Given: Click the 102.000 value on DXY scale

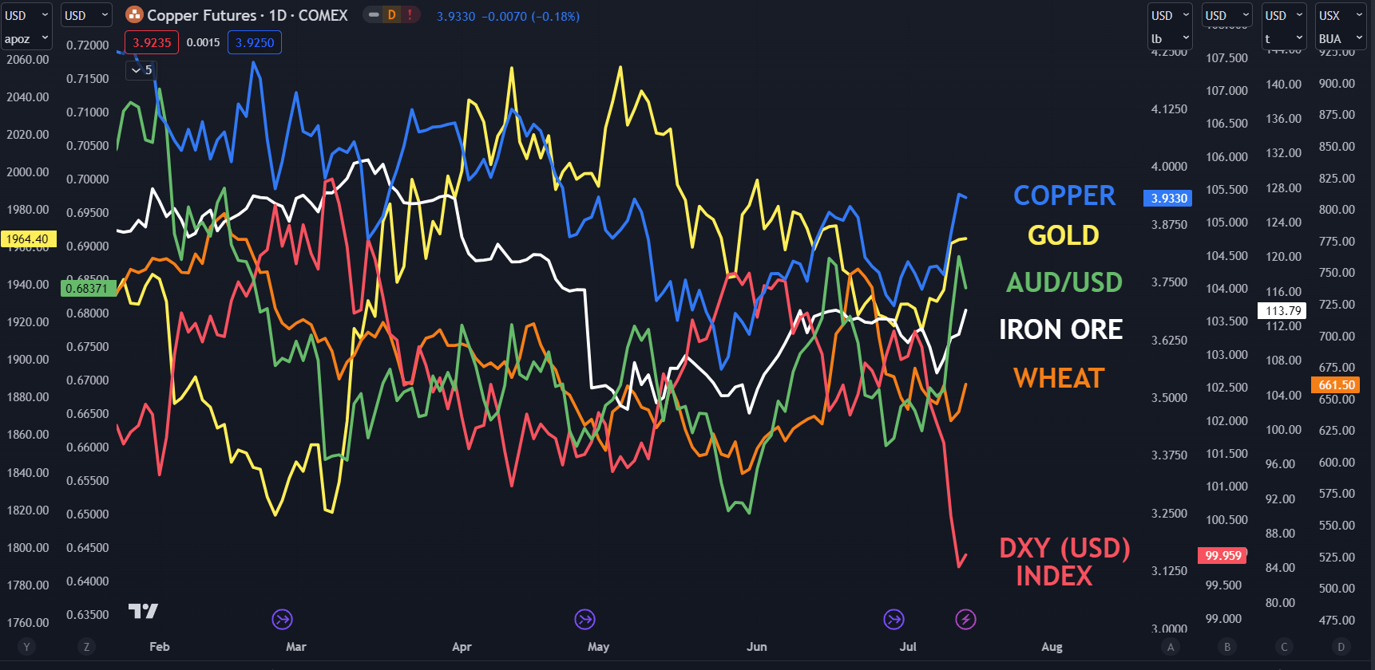Looking at the screenshot, I should [x=1226, y=420].
